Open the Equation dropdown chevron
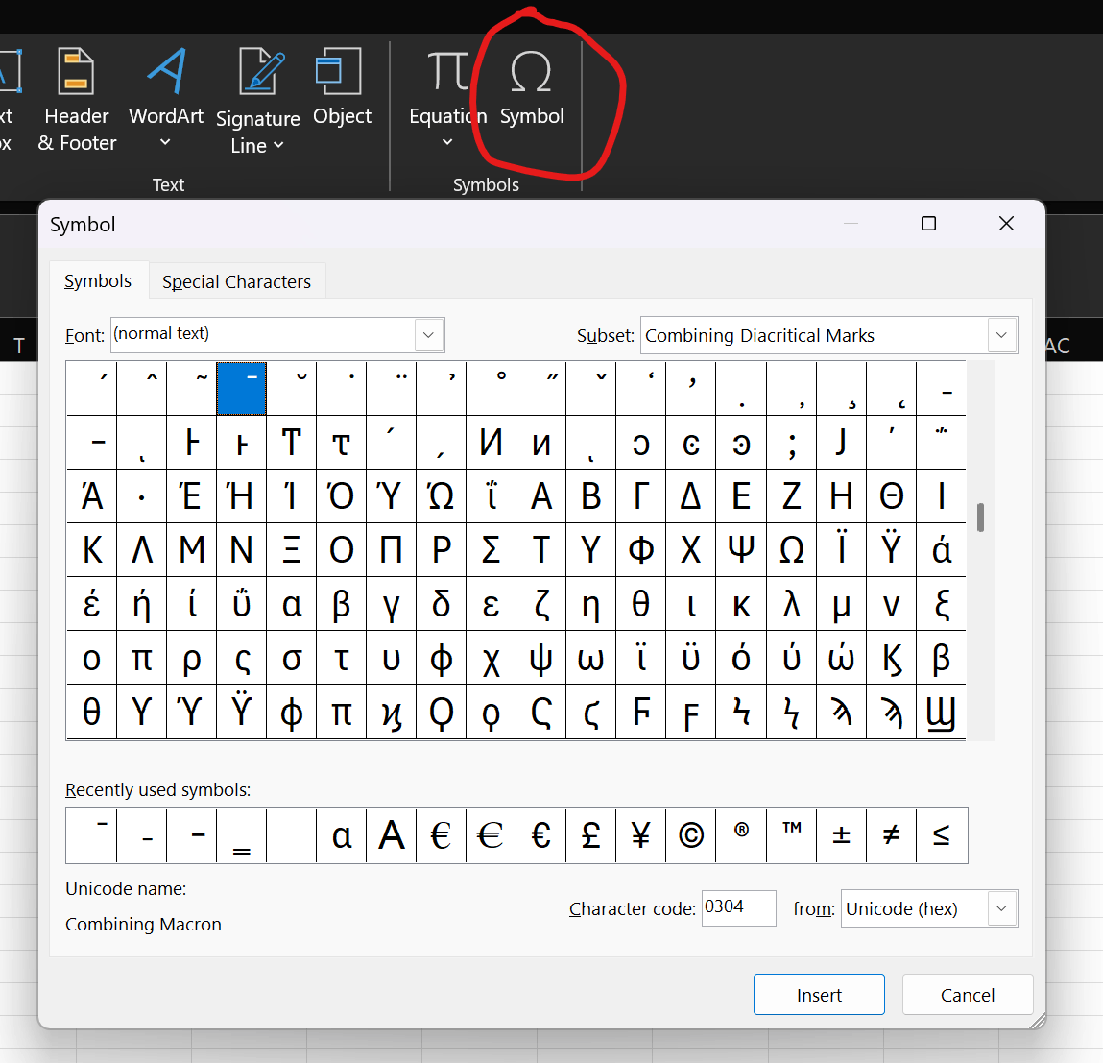 tap(445, 141)
